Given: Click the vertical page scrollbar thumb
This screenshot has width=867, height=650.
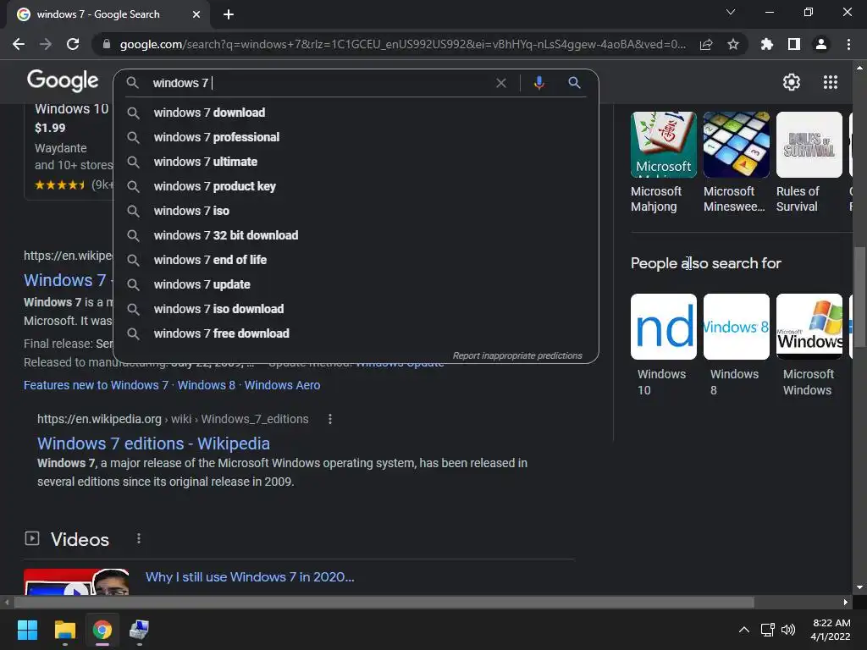Looking at the screenshot, I should (x=859, y=299).
